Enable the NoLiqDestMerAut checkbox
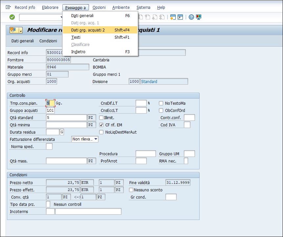This screenshot has height=237, width=283. click(x=101, y=132)
